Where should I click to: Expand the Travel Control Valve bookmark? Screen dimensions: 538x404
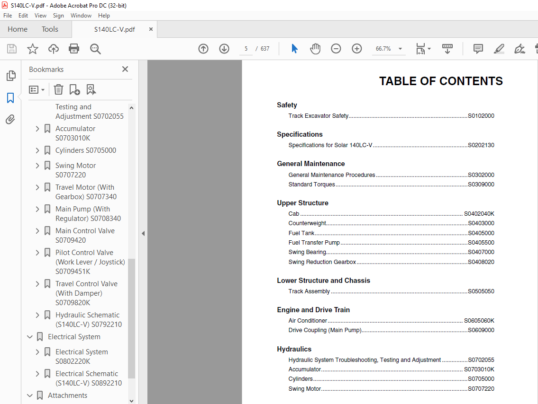[37, 284]
